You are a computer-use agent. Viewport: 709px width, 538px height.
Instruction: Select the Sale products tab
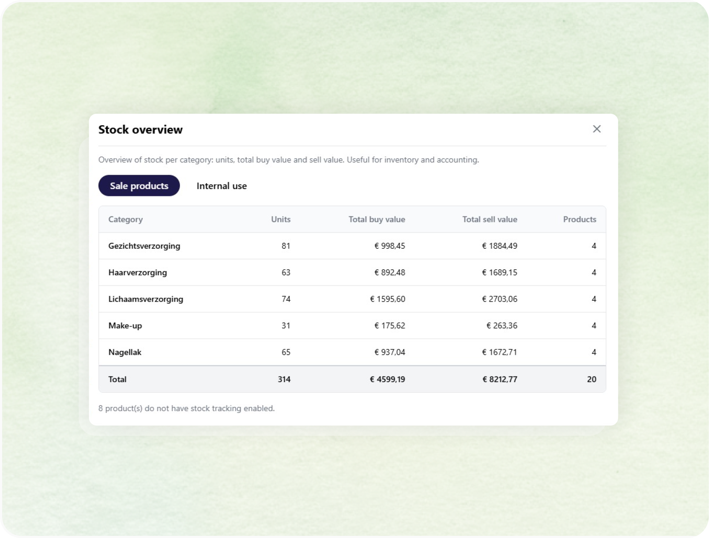coord(139,186)
